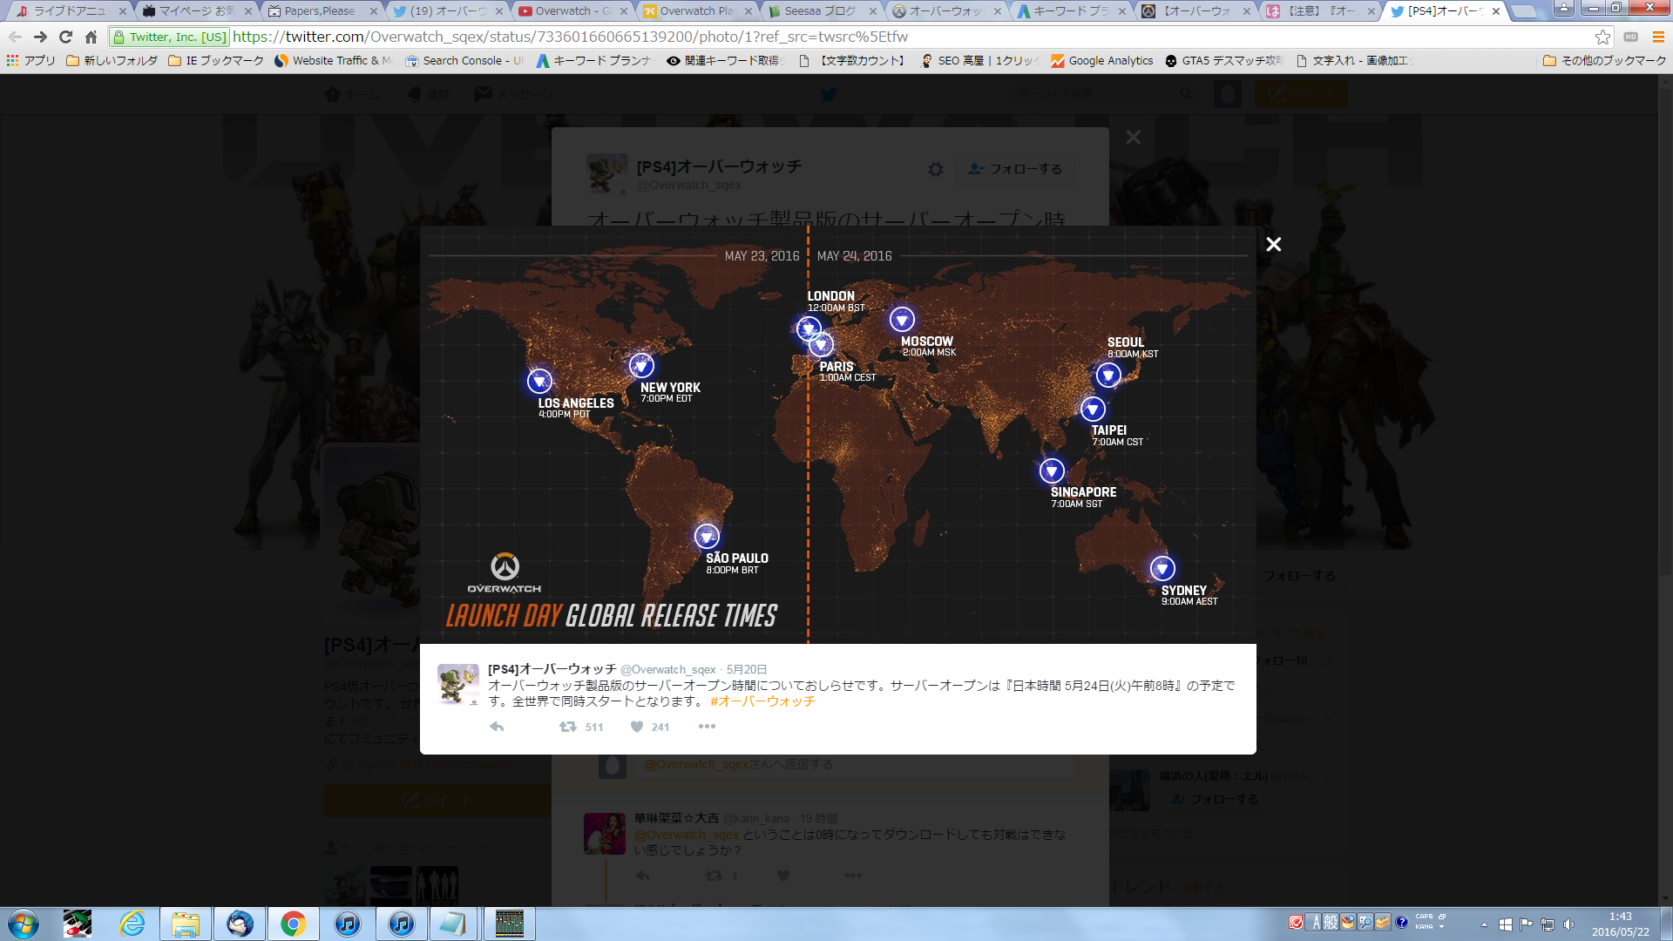Like the tweet with the heart icon

[x=637, y=727]
